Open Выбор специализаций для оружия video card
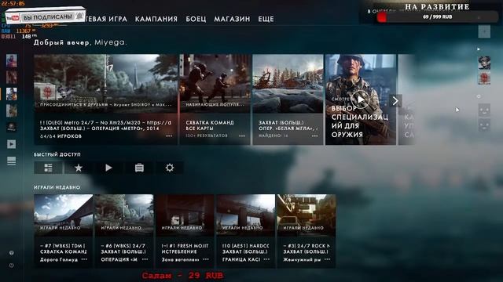 pos(361,99)
